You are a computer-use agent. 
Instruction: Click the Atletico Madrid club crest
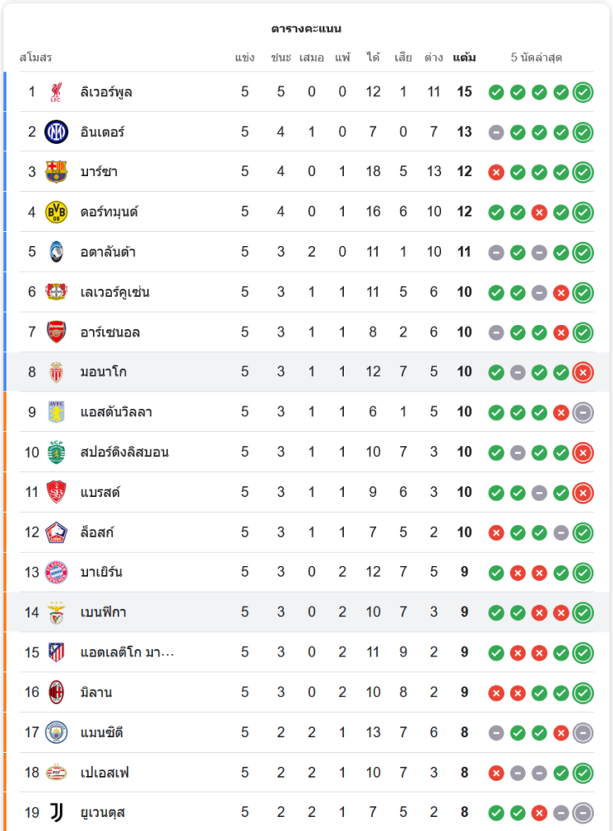point(56,652)
